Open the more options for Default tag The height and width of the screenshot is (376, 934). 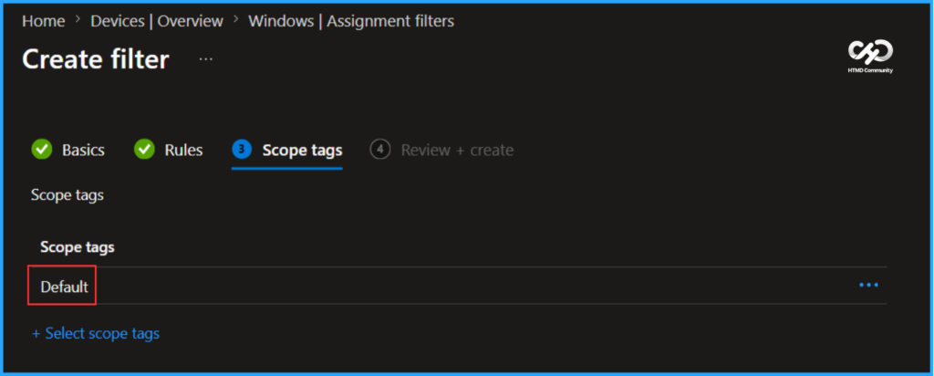point(868,286)
